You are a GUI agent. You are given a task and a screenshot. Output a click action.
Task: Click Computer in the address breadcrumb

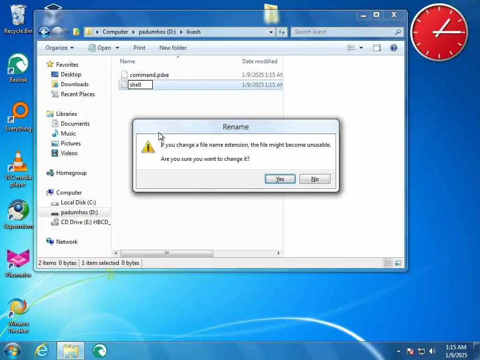(x=115, y=32)
